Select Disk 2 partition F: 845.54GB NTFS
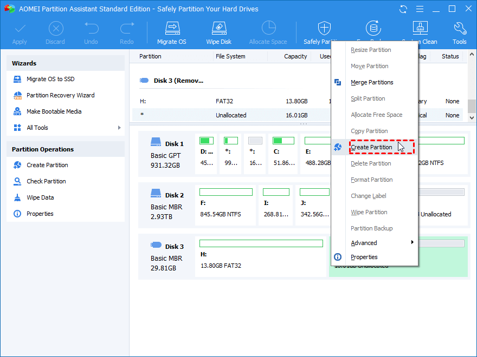 pos(225,205)
